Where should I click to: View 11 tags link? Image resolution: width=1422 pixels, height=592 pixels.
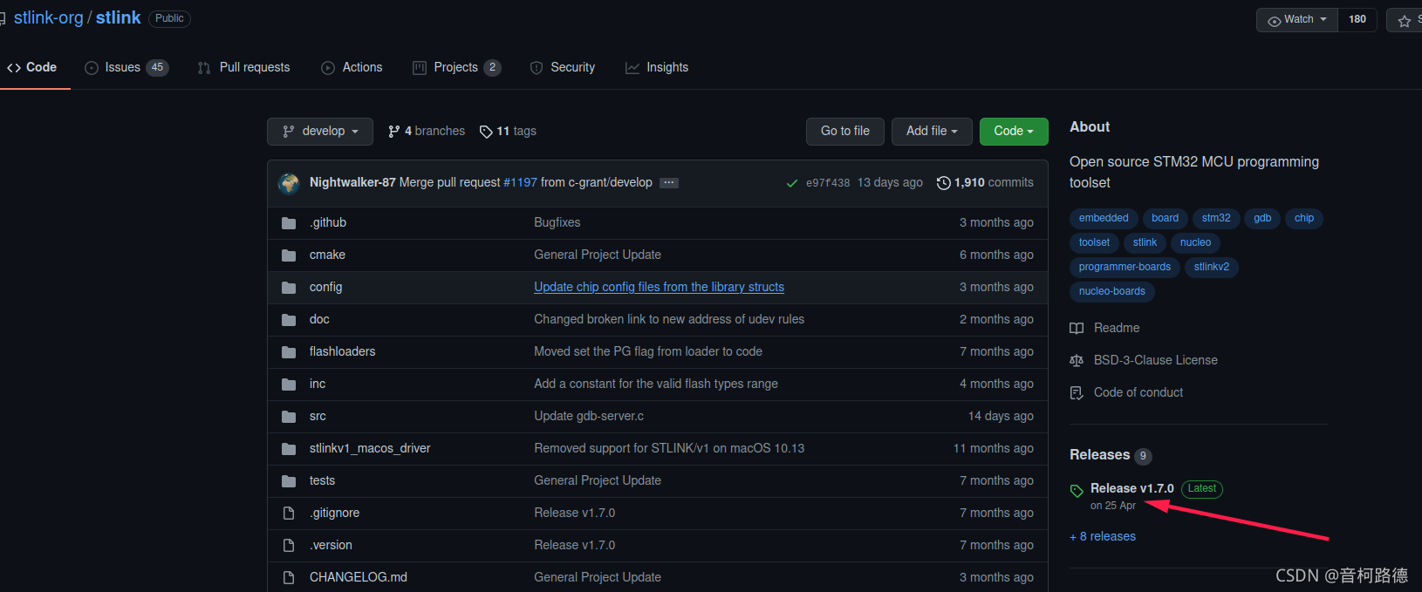tap(508, 132)
